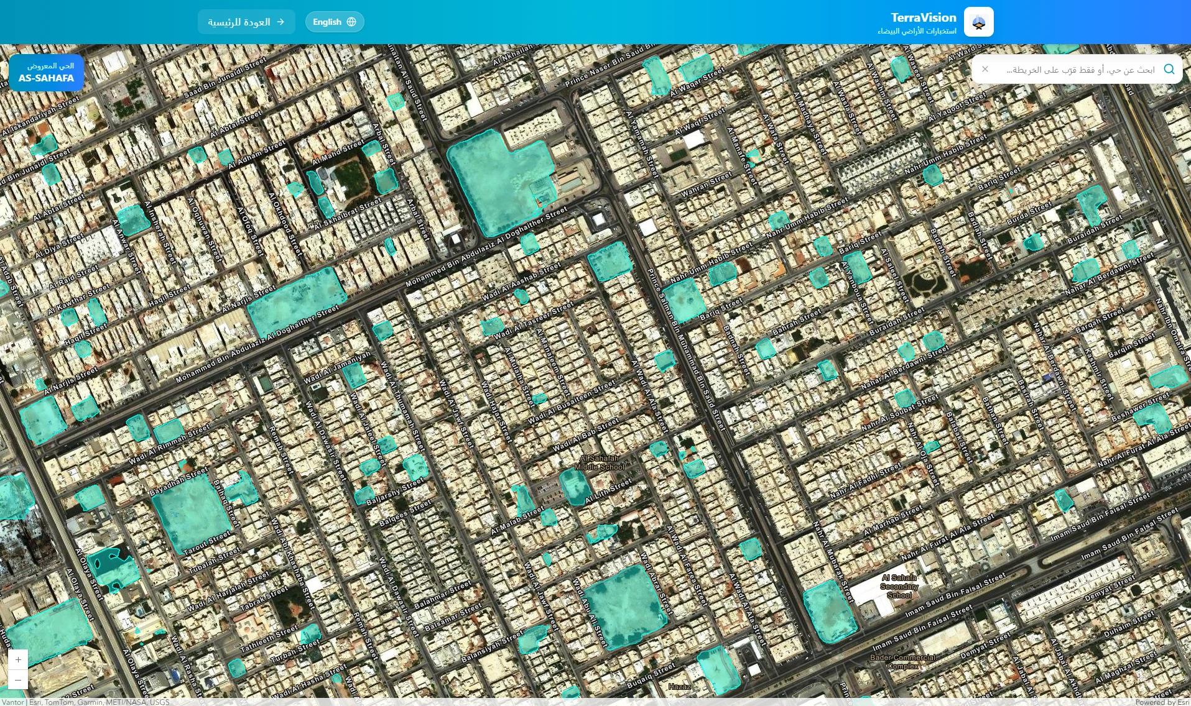Click the map attribution text Esri, TomTom
This screenshot has height=706, width=1191.
click(85, 702)
